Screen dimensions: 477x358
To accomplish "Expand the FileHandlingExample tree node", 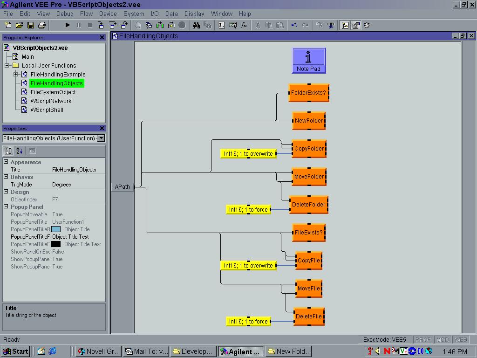I will [x=16, y=75].
